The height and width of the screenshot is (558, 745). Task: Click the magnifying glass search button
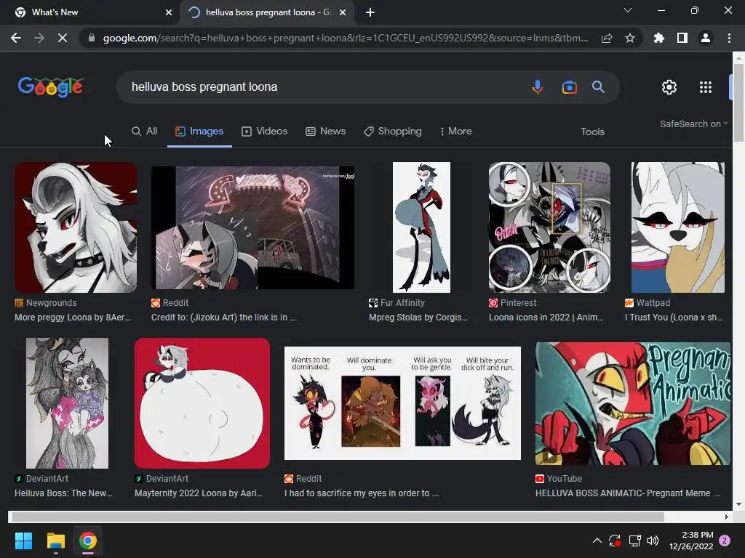(x=598, y=87)
